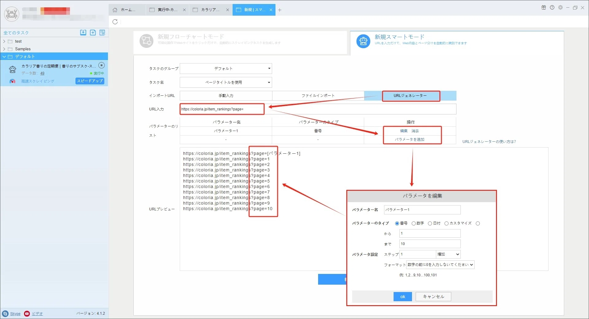Click the red video icon at bottom
Image resolution: width=589 pixels, height=319 pixels.
point(27,313)
